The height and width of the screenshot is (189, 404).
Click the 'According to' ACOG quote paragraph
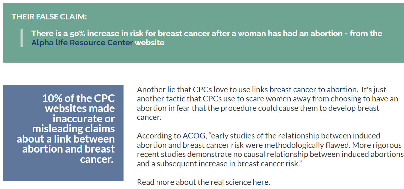(270, 150)
